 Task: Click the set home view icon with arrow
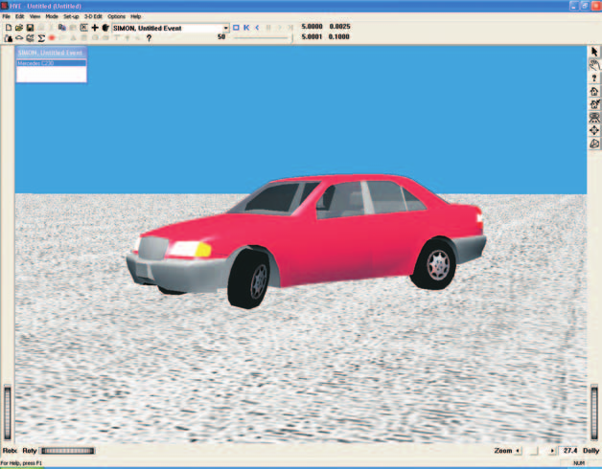pos(594,104)
